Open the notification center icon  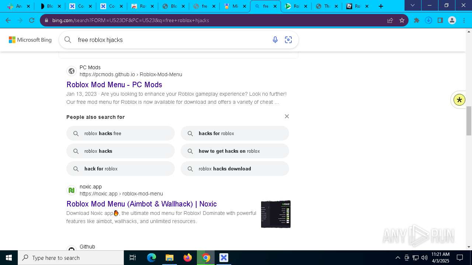tap(460, 258)
